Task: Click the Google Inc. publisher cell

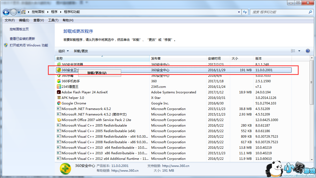Action: [160, 103]
